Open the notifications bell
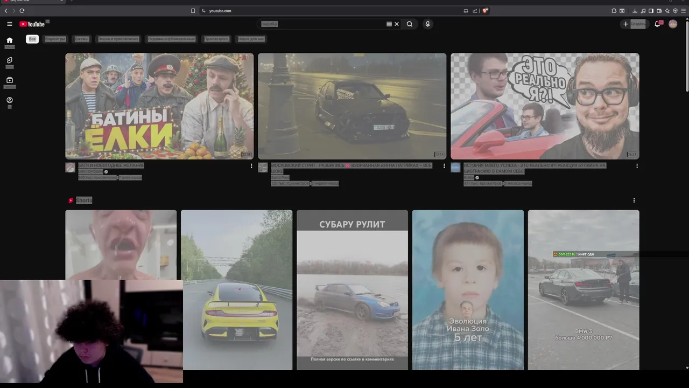Viewport: 689px width, 388px height. pos(658,24)
